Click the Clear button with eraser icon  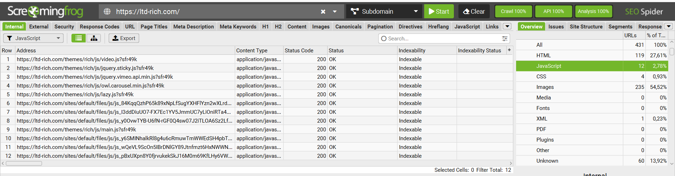[x=474, y=12]
